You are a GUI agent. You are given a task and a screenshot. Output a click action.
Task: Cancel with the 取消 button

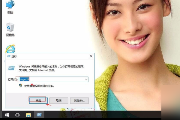(59, 100)
